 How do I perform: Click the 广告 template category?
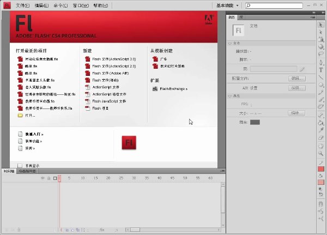(x=163, y=59)
